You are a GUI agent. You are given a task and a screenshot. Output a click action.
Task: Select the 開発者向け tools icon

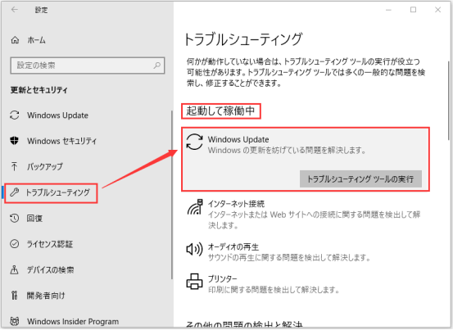(14, 296)
